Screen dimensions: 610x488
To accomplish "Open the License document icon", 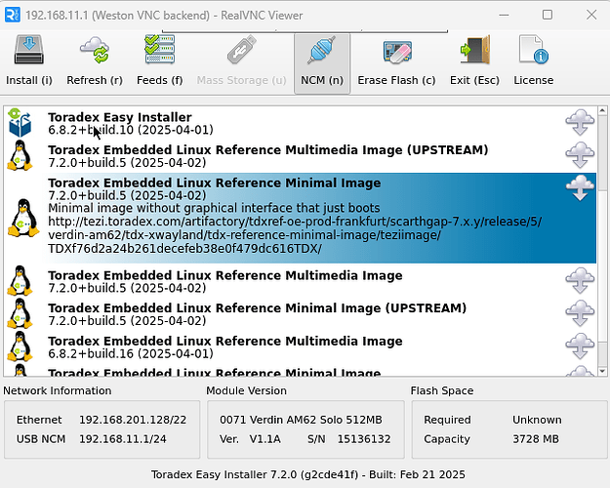I will click(533, 50).
